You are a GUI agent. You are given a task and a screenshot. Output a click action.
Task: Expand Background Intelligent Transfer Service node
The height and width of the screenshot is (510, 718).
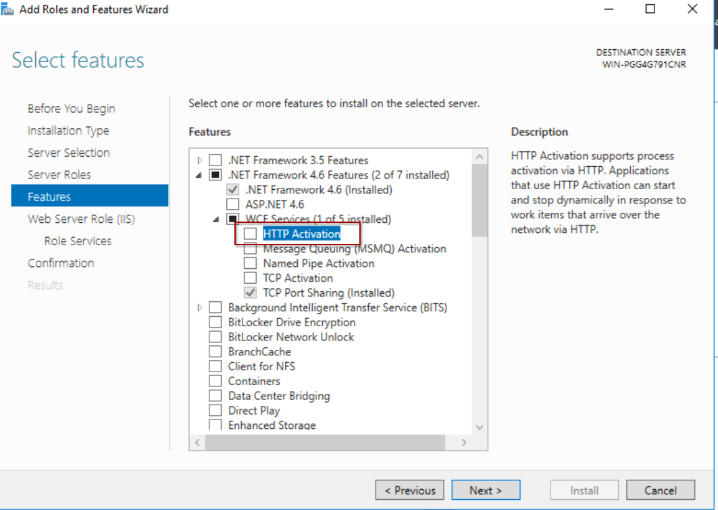[199, 308]
